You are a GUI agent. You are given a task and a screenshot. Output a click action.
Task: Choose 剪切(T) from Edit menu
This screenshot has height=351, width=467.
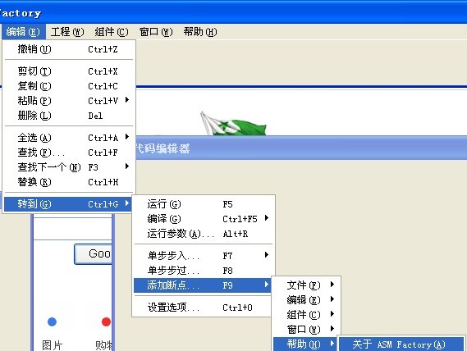tap(69, 71)
